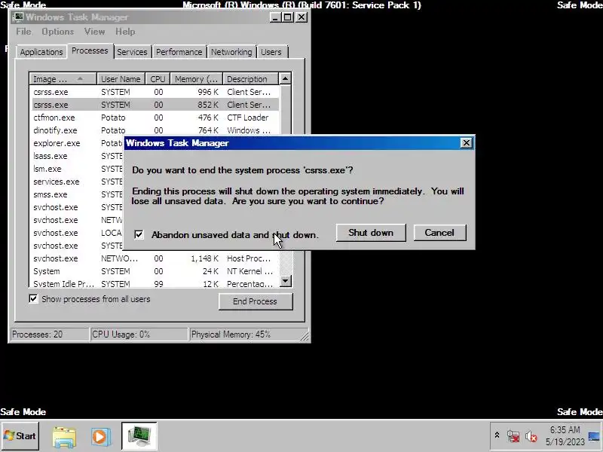The width and height of the screenshot is (603, 452).
Task: Sort by CPU column header
Action: pos(158,79)
